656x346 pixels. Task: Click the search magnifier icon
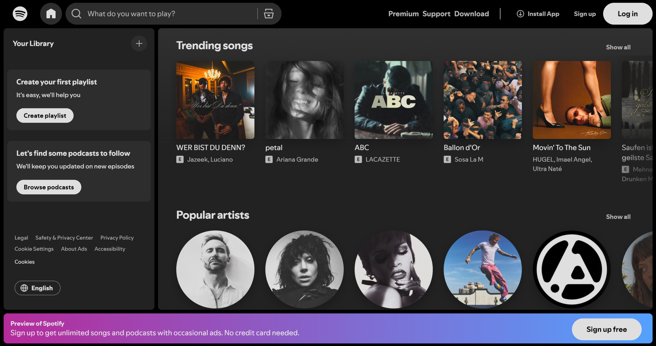click(x=76, y=13)
